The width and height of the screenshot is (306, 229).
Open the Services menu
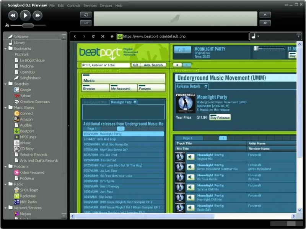pyautogui.click(x=90, y=6)
